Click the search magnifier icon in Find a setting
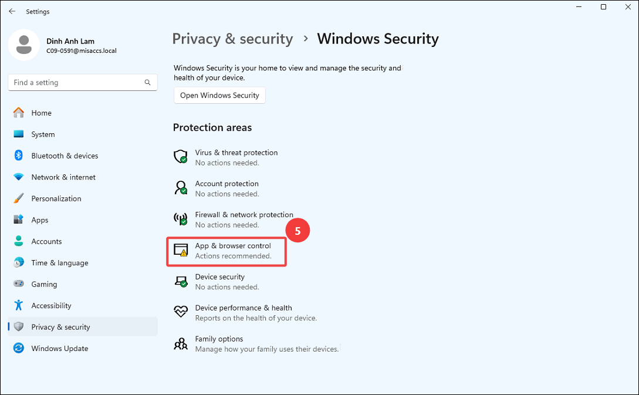The height and width of the screenshot is (395, 639). pyautogui.click(x=147, y=82)
